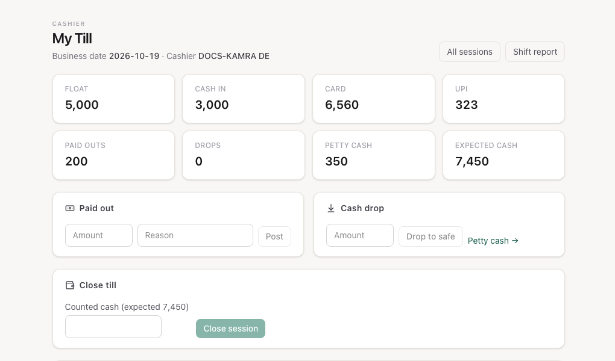Viewport: 615px width, 361px height.
Task: Select the UPI value 323
Action: 466,105
